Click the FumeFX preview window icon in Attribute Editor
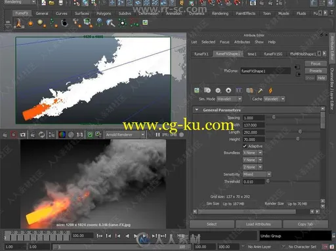 [197, 90]
